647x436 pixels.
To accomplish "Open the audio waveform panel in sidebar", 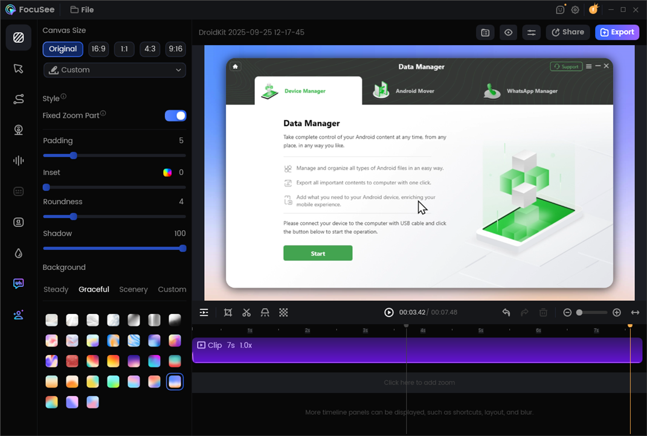I will point(18,160).
